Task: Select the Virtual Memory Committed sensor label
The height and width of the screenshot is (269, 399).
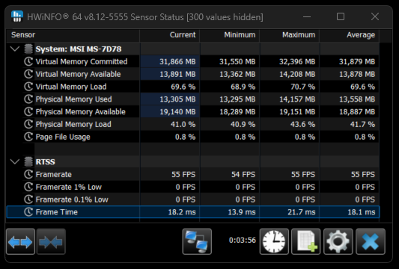Action: (x=82, y=61)
